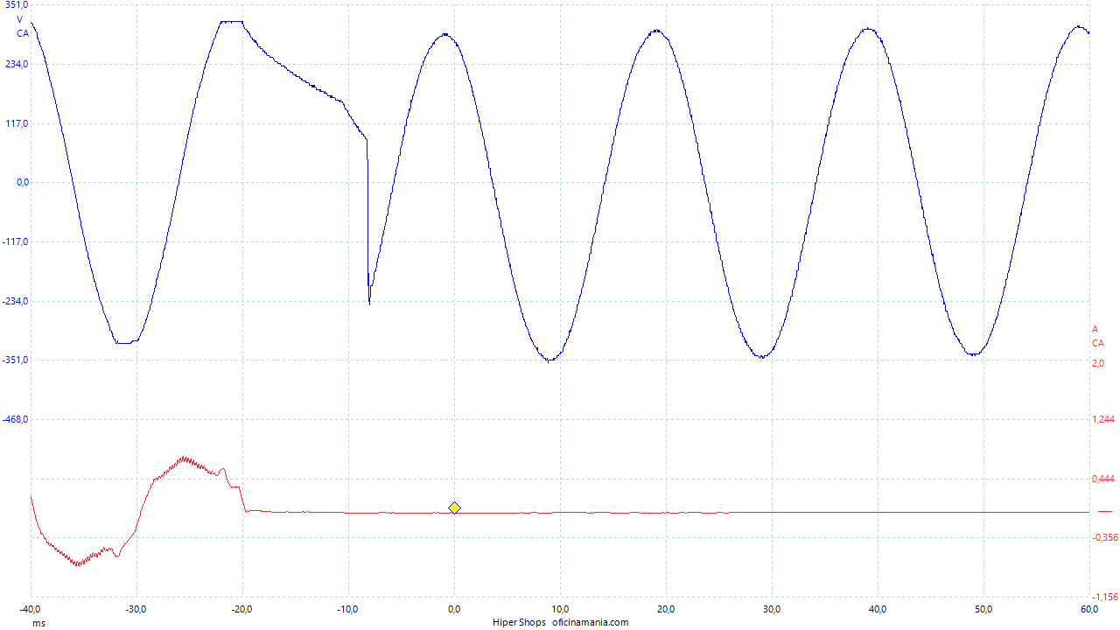Select the -234,0 voltage axis value
The width and height of the screenshot is (1120, 630).
point(15,301)
